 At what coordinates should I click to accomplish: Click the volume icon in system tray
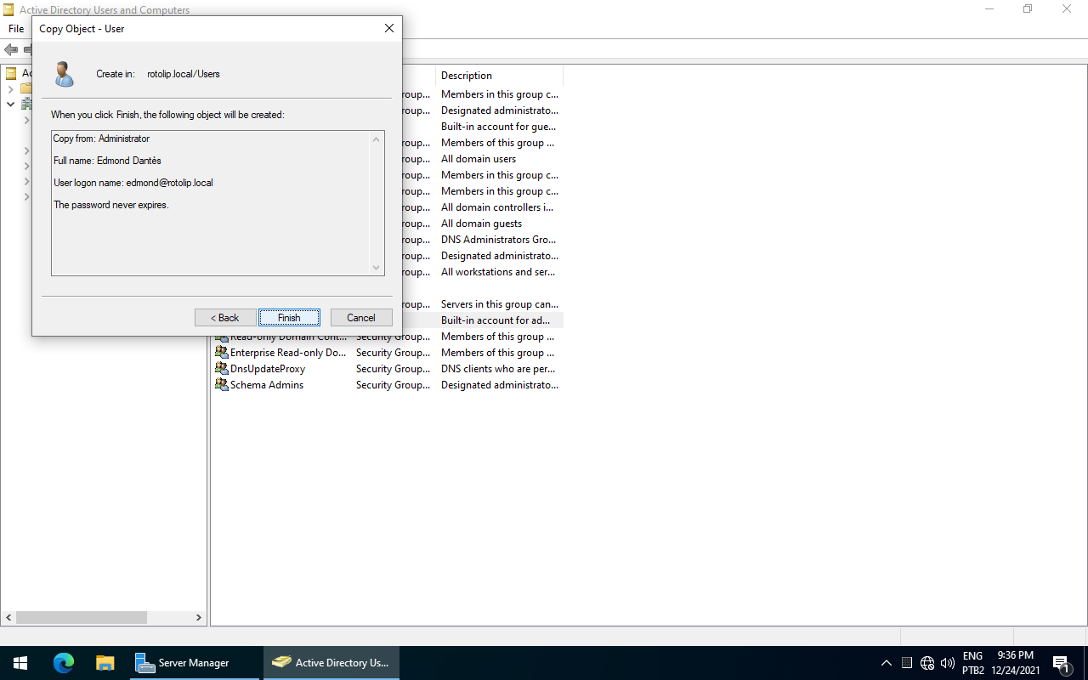tap(947, 662)
